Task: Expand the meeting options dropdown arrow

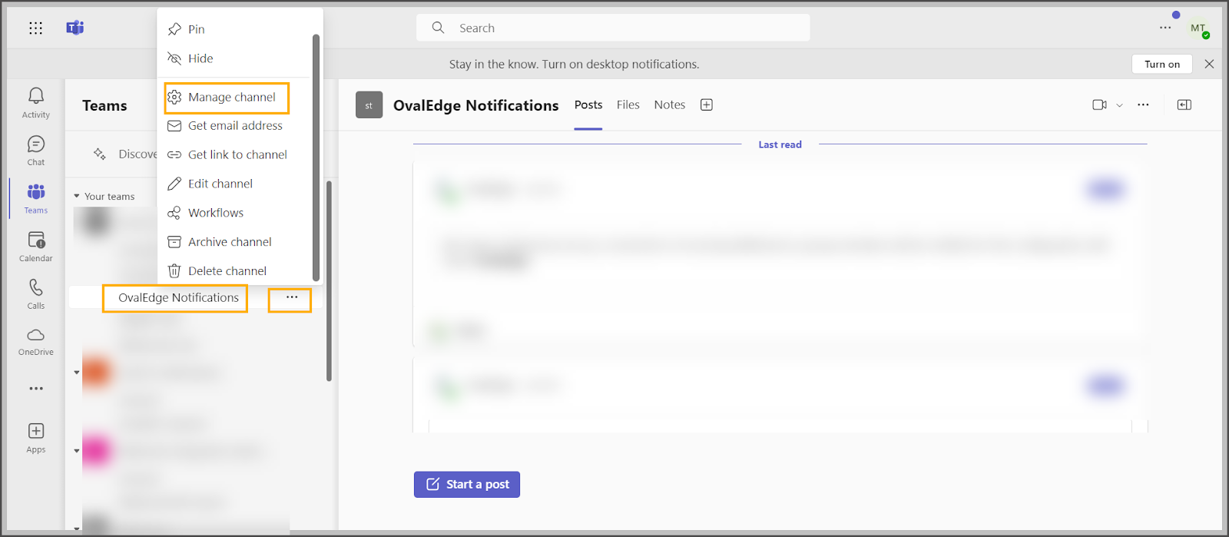Action: point(1119,105)
